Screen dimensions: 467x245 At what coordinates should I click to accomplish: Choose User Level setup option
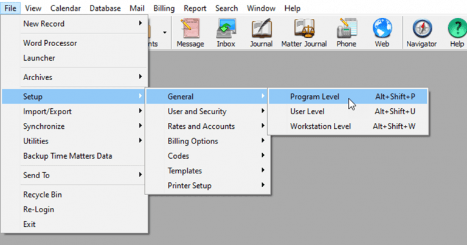pos(307,112)
